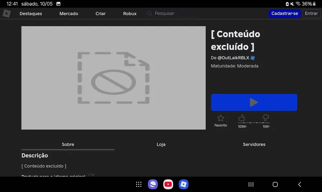Start the game with the play button
The image size is (322, 192).
pos(254,102)
